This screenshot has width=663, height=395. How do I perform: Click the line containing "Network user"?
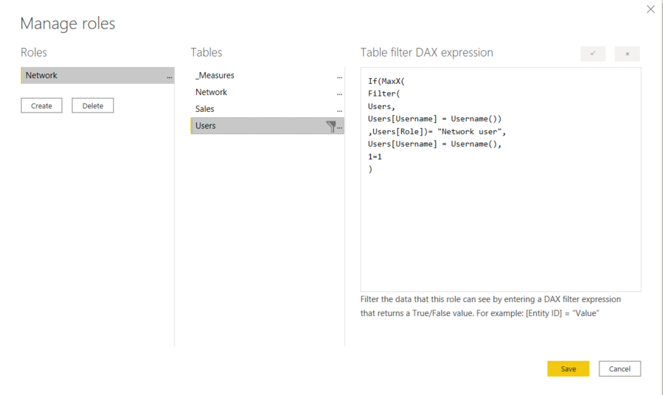(437, 131)
